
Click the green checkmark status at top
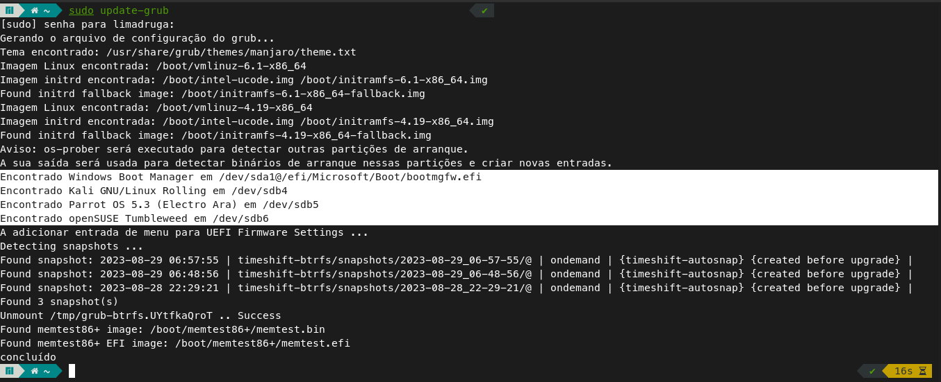point(484,10)
